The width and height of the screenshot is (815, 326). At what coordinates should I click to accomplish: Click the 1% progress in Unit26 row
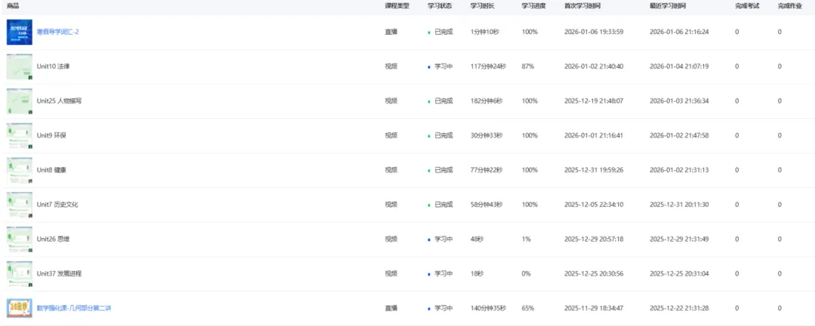tap(526, 239)
